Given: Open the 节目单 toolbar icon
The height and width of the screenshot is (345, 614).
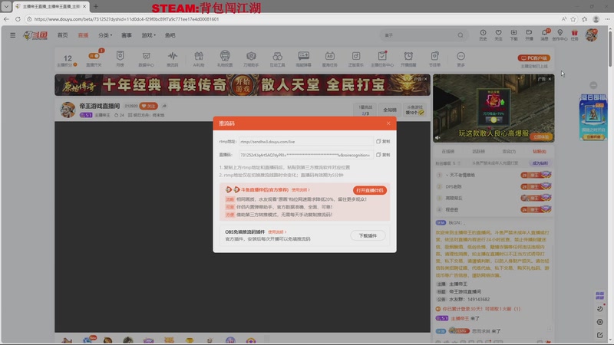Looking at the screenshot, I should click(434, 59).
